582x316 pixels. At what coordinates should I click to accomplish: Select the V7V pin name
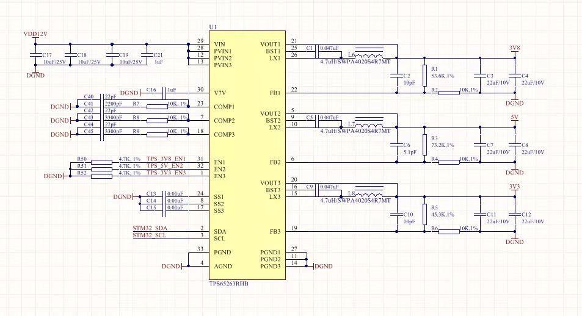coord(220,93)
